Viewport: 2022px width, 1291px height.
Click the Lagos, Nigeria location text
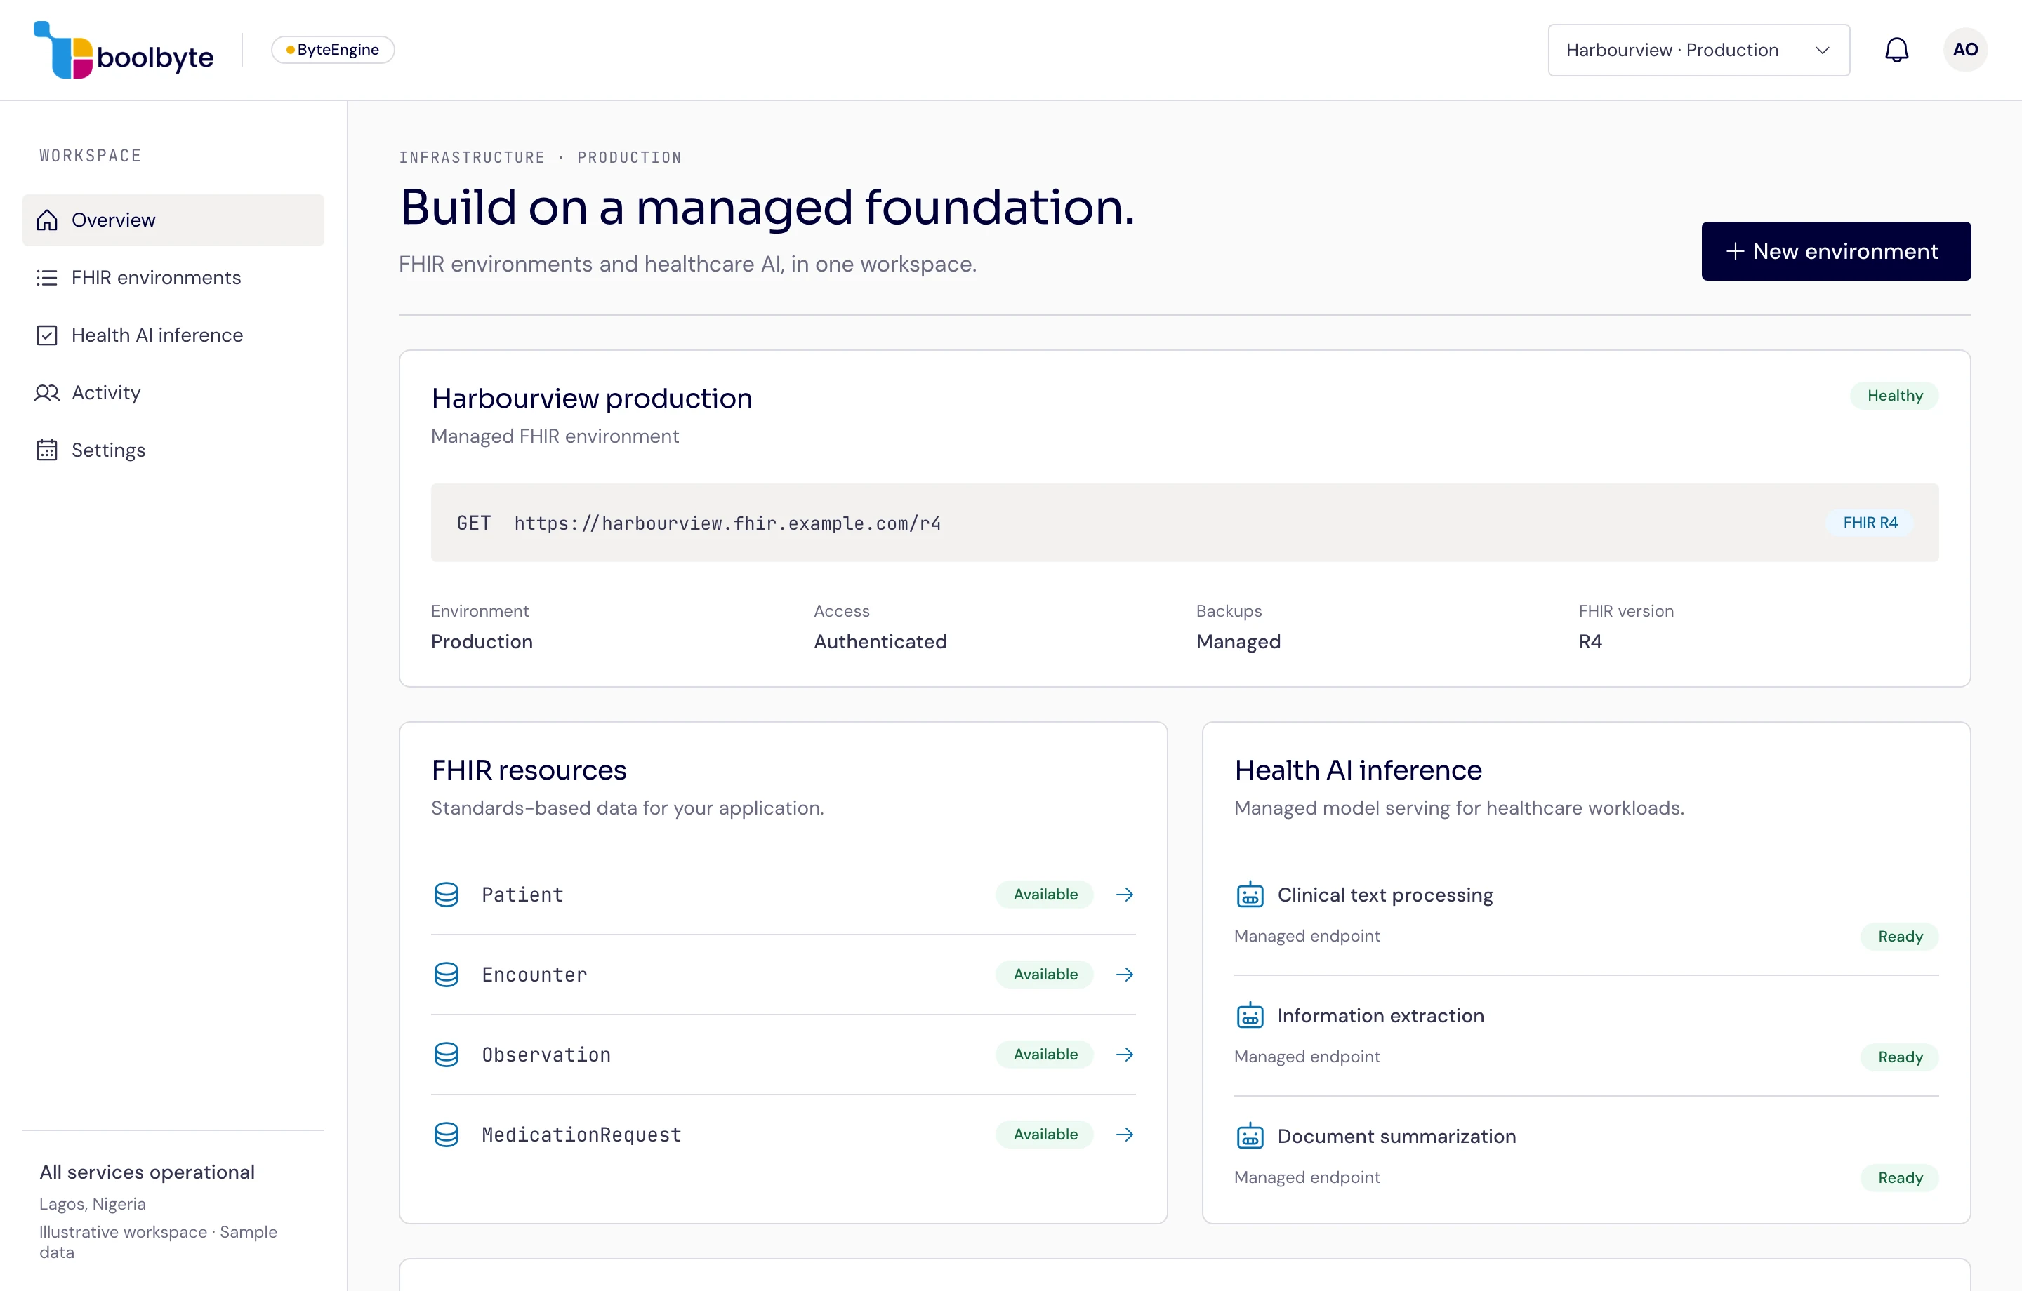[93, 1204]
